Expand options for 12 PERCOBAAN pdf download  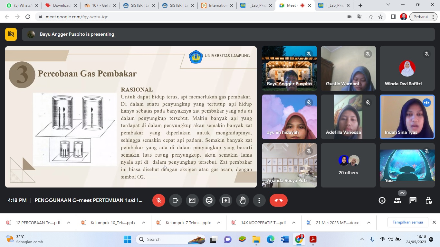coord(69,223)
